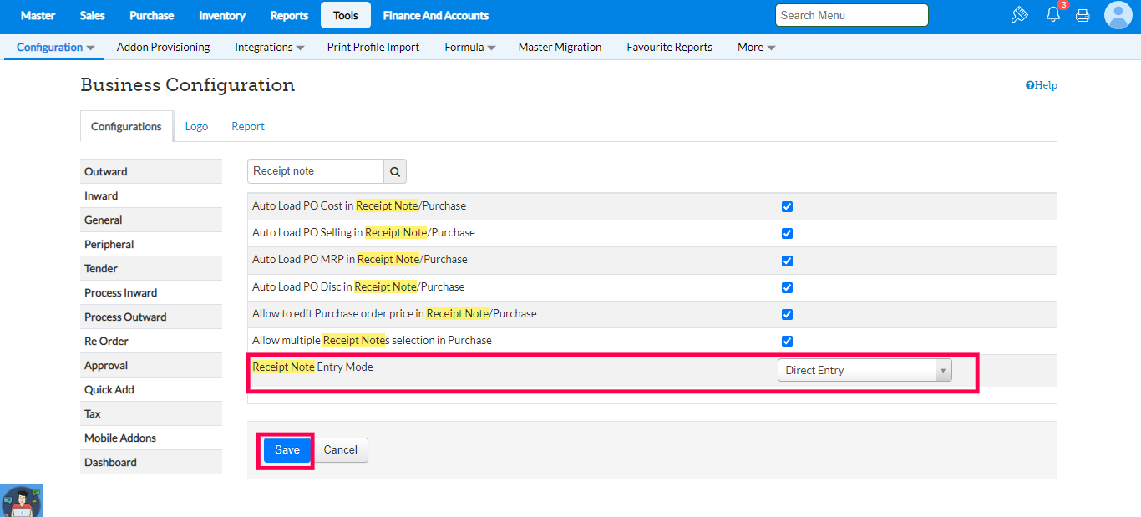Toggle Auto Load PO MRP checkbox
This screenshot has width=1141, height=517.
[787, 261]
